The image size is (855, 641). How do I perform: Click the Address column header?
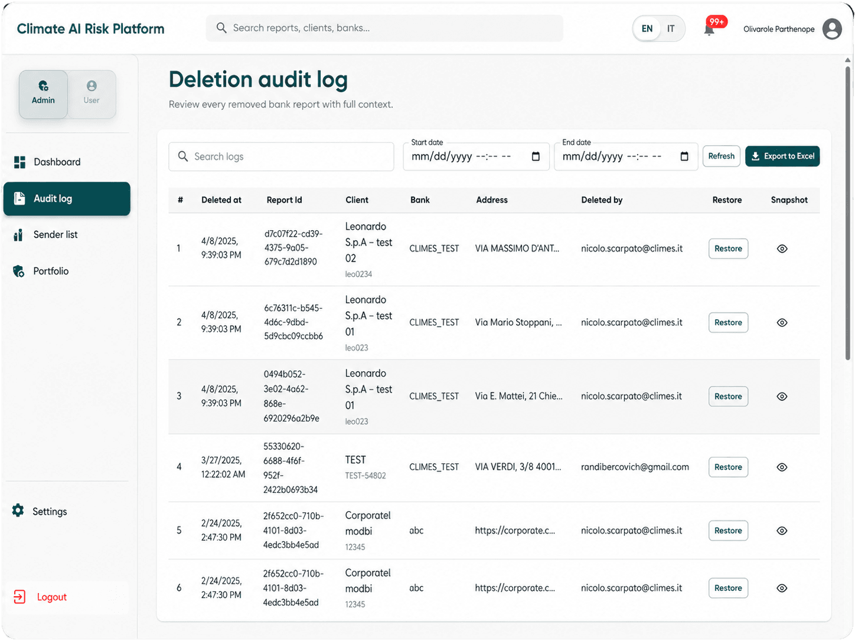click(x=492, y=200)
